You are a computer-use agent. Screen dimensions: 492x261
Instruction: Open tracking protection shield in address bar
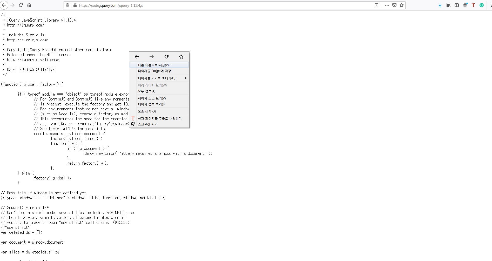pos(68,5)
